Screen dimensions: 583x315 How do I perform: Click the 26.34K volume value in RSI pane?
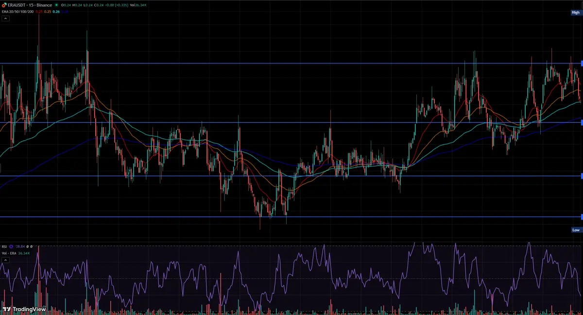click(24, 253)
